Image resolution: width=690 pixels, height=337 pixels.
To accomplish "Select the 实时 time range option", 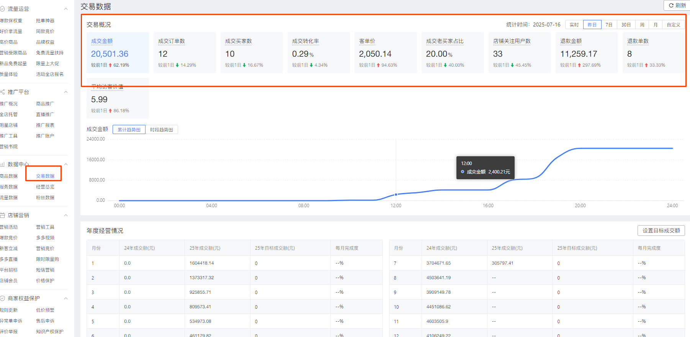I will click(574, 25).
